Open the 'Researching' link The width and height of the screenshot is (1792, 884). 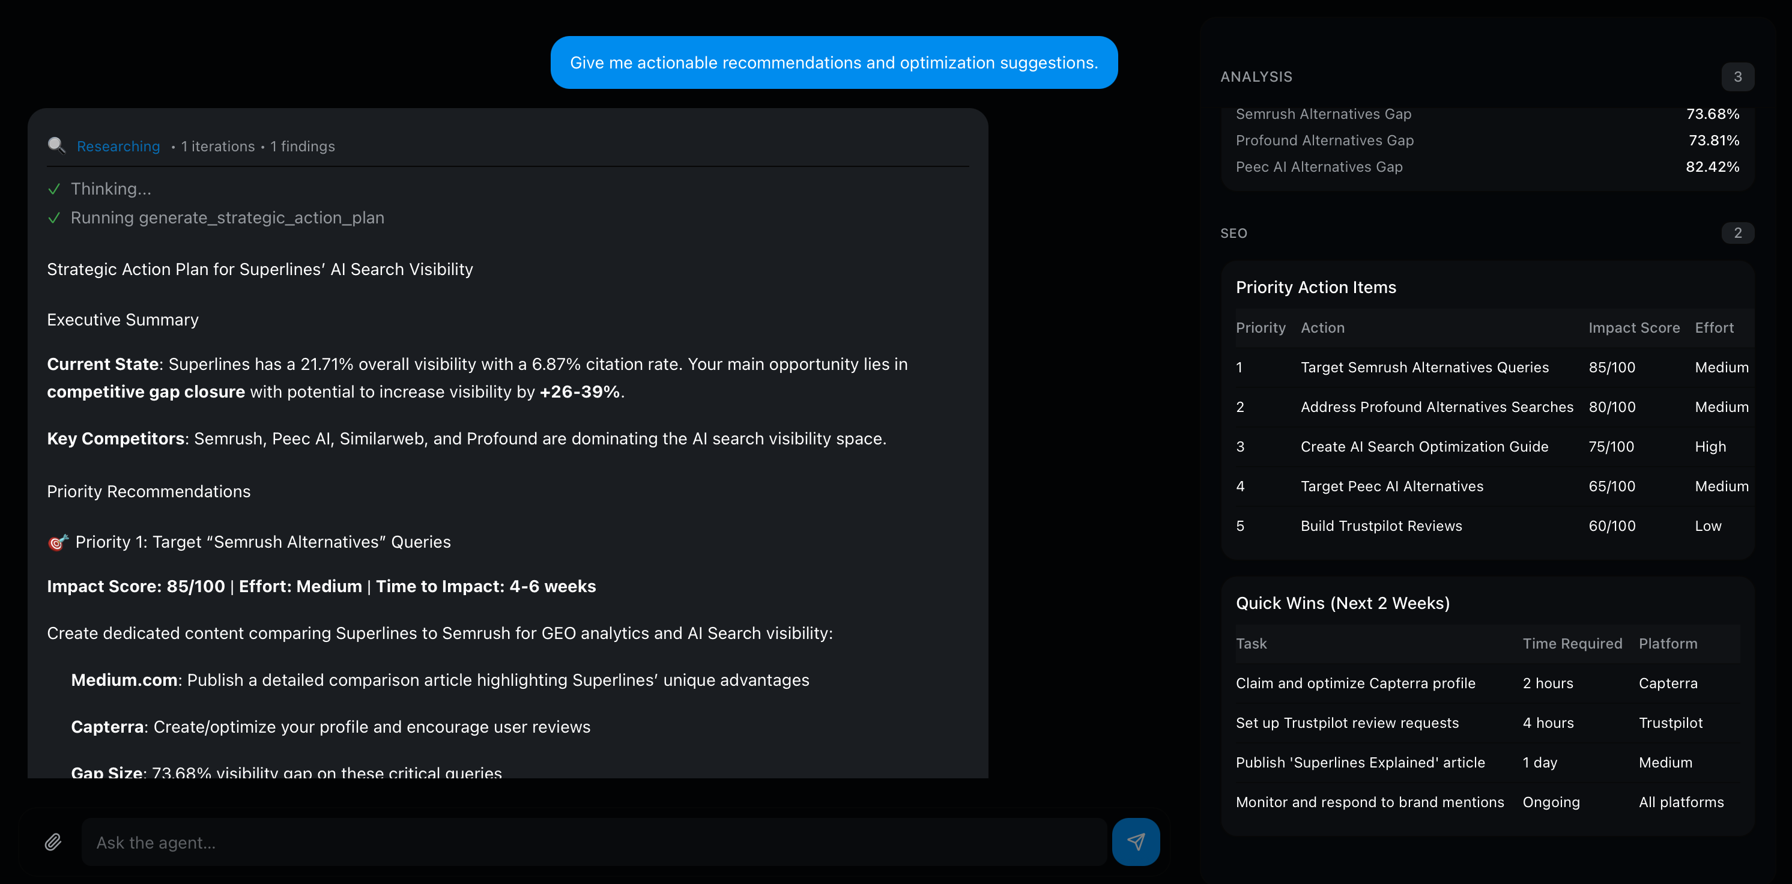118,146
